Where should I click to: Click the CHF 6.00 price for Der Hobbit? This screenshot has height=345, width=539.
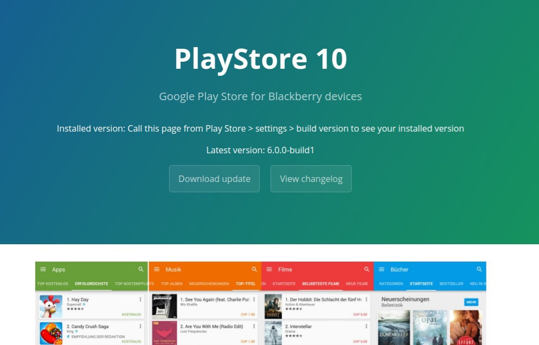360,315
